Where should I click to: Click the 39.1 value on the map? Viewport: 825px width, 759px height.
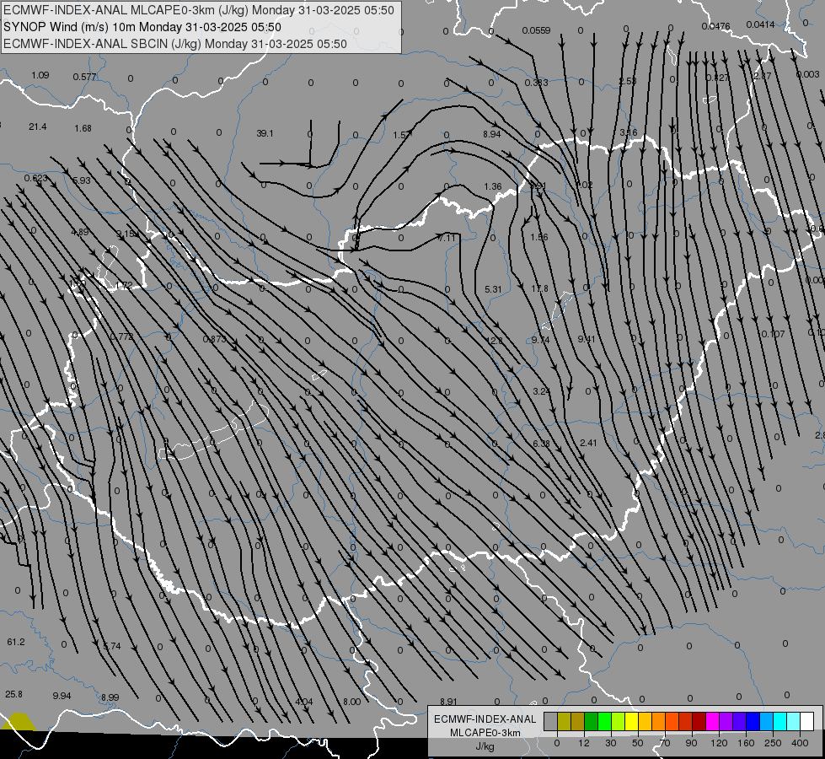tap(265, 133)
